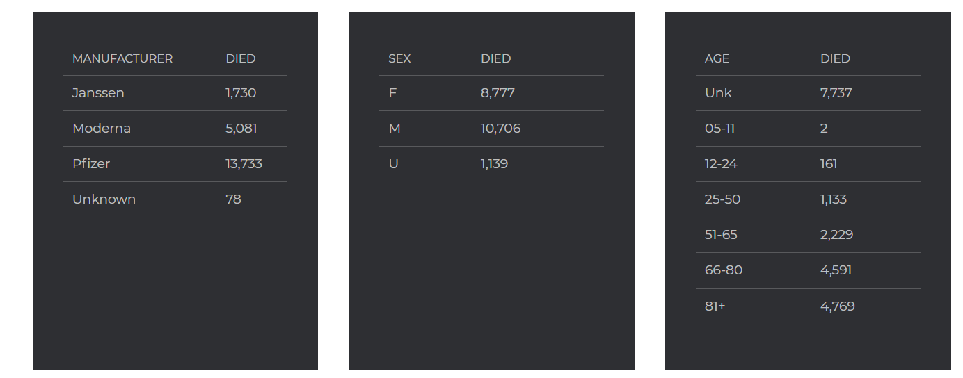This screenshot has width=963, height=378.
Task: Click the Pfizer death count 13,733
Action: click(x=244, y=164)
